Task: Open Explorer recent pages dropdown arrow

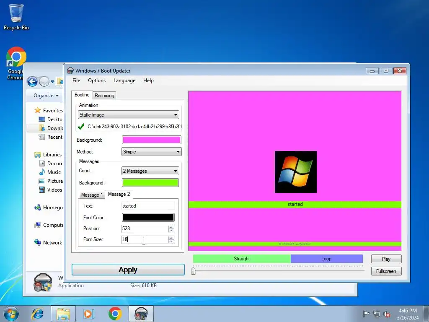Action: point(52,82)
